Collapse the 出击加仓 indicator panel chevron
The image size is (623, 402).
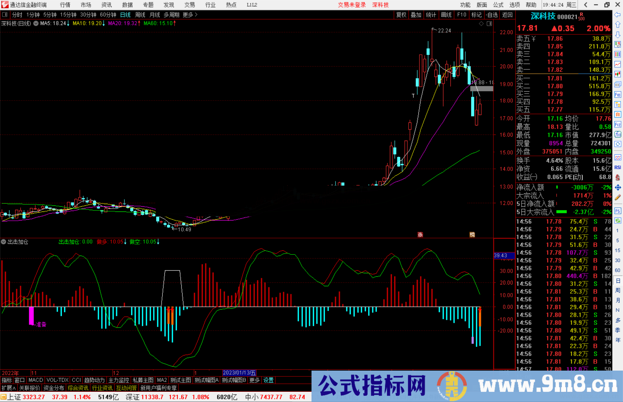coord(4,242)
